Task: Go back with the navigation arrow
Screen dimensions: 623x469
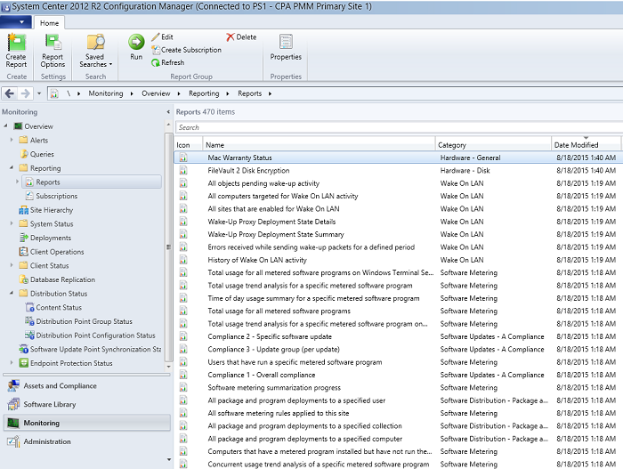Action: pyautogui.click(x=10, y=93)
